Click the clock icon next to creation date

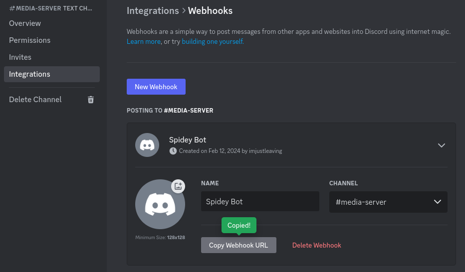173,151
